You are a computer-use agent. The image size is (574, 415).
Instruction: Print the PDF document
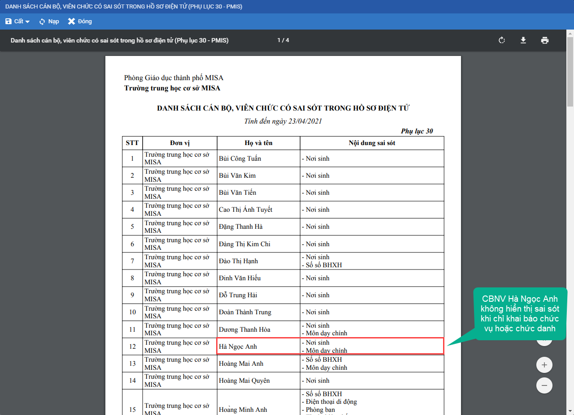point(544,40)
